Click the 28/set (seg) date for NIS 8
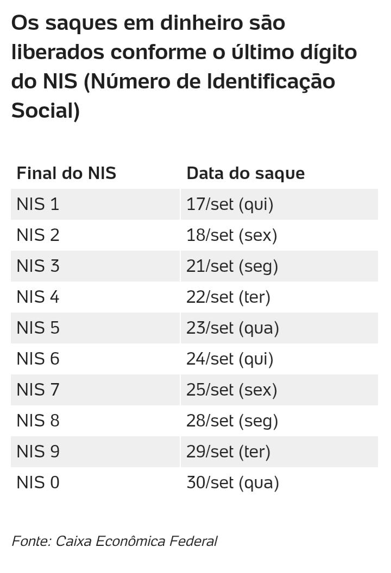The image size is (391, 573). (232, 421)
